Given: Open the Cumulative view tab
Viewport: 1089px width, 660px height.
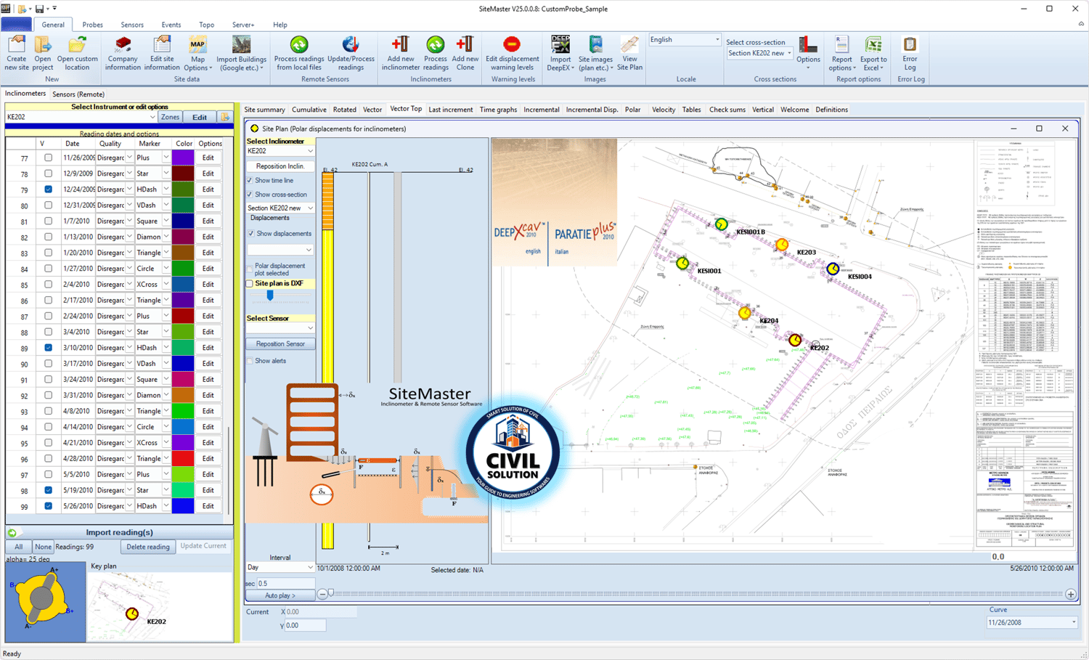Looking at the screenshot, I should (x=309, y=110).
